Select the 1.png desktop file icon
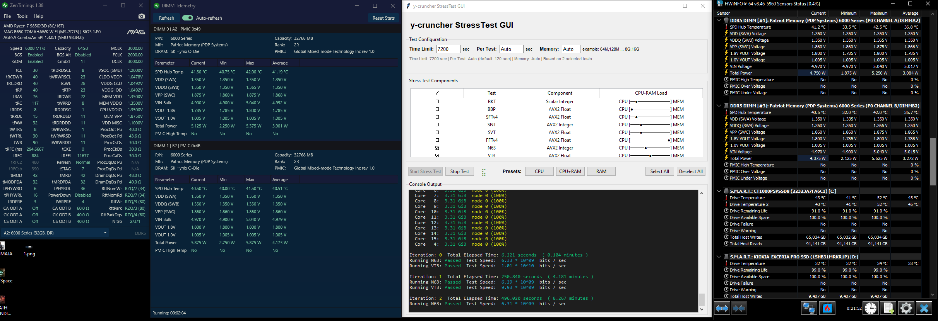The image size is (938, 321). click(29, 246)
